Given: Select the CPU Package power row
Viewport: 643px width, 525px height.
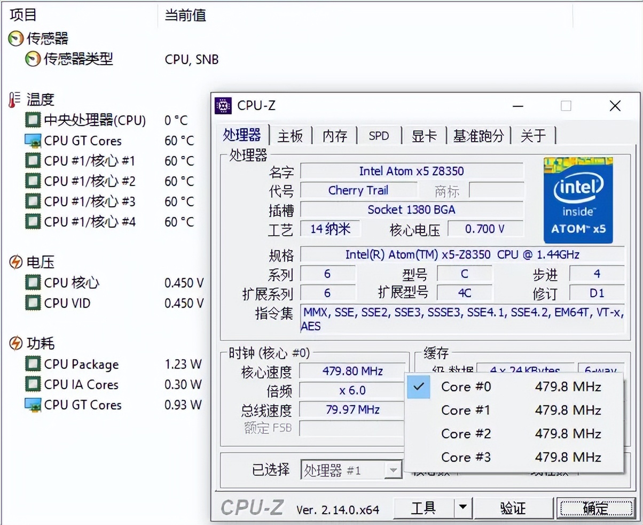Looking at the screenshot, I should (81, 365).
